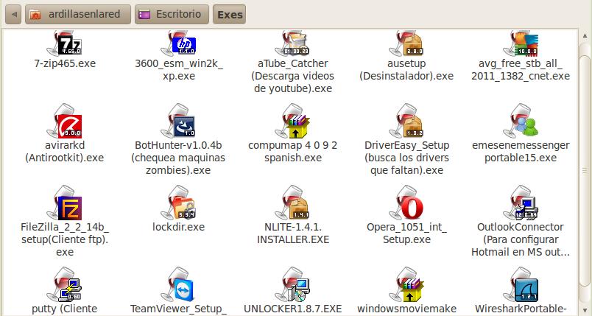Click the 7-zip465.exe file name
The width and height of the screenshot is (592, 316).
[65, 63]
